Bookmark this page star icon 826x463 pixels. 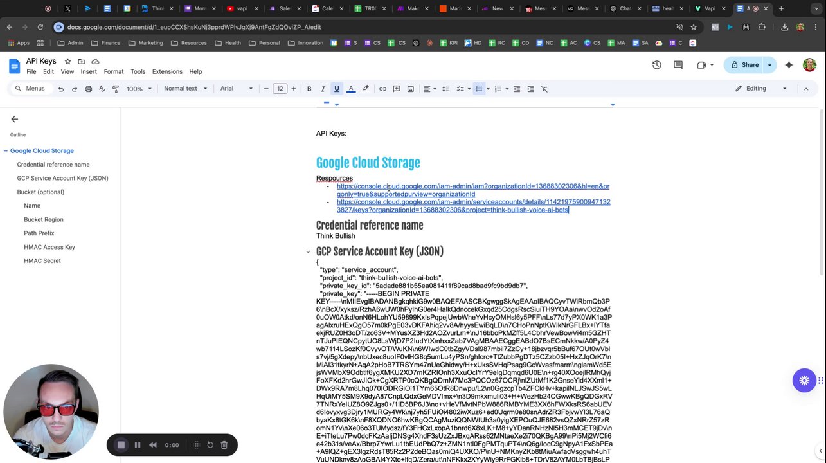[694, 27]
